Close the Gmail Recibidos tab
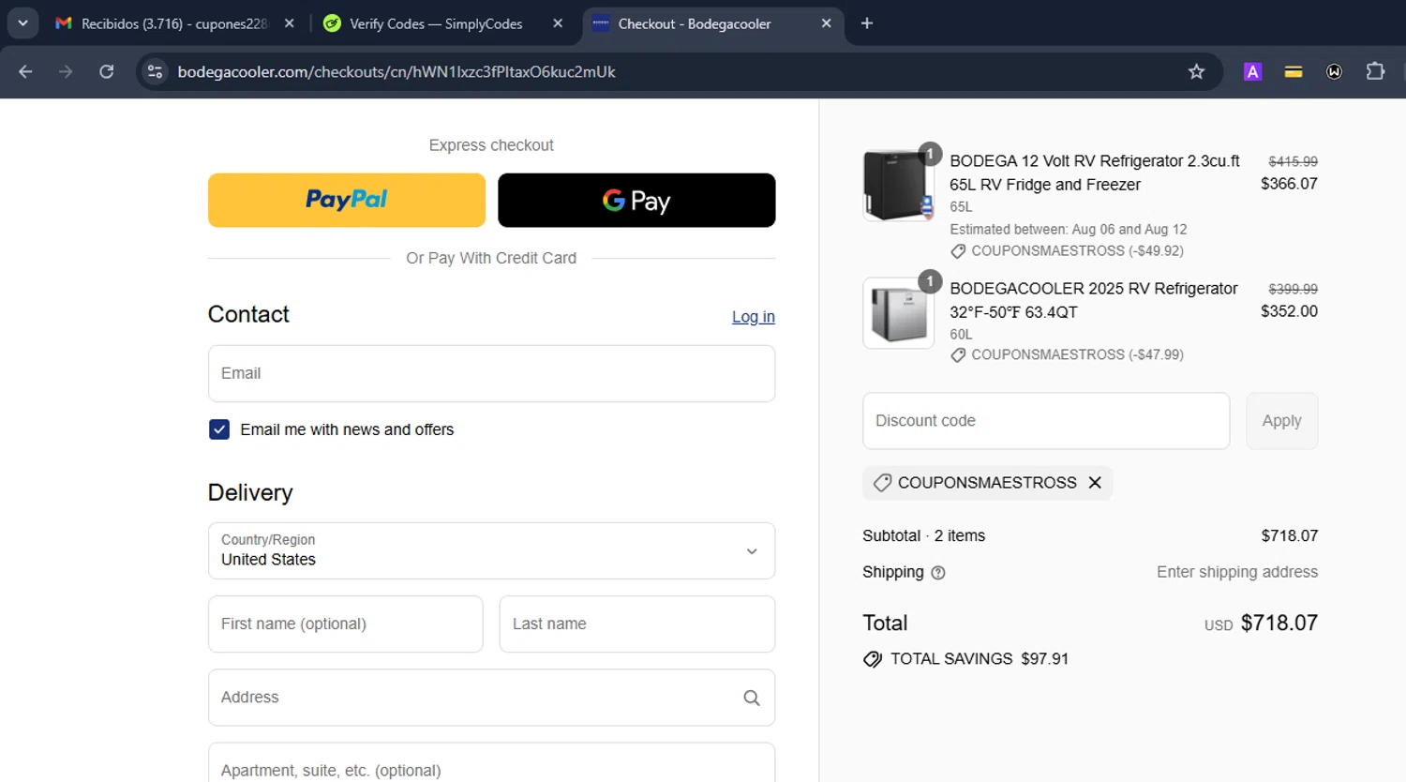This screenshot has height=782, width=1406. (290, 23)
